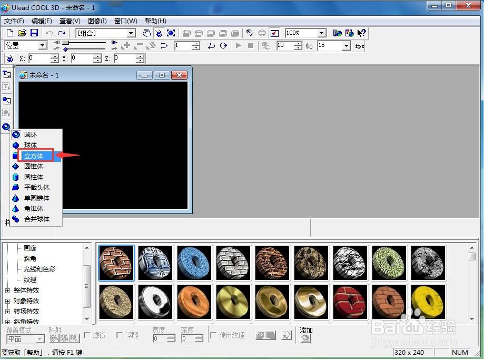
Task: Click the X coordinate input field
Action: 40,58
